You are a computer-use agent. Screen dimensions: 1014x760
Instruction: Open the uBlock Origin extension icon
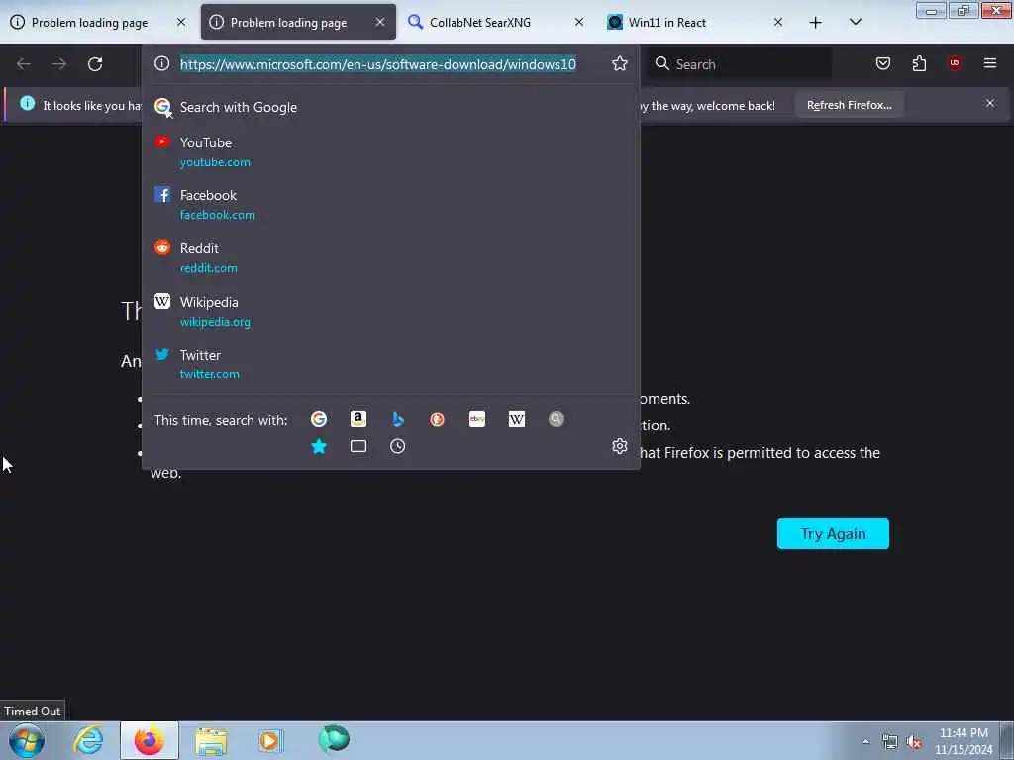point(955,63)
